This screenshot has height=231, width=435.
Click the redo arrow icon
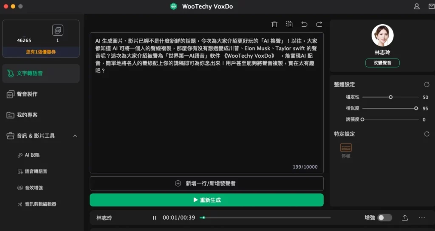[x=319, y=24]
